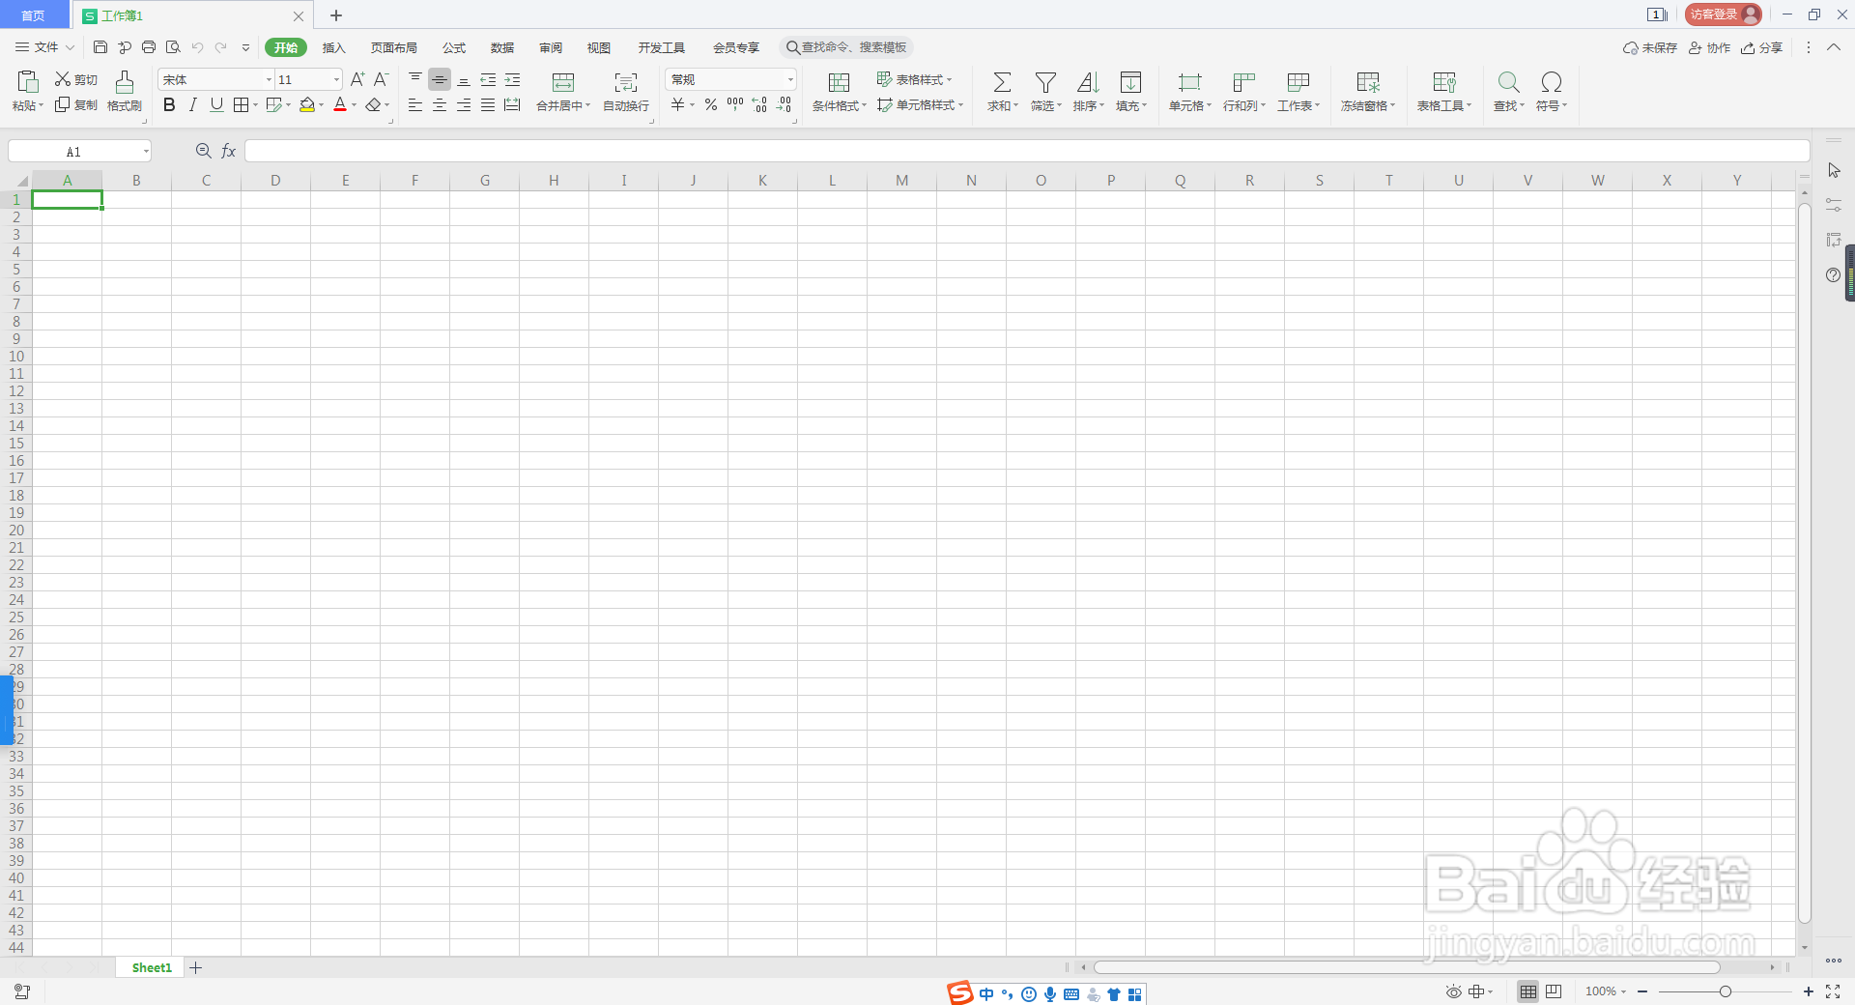This screenshot has height=1005, width=1855.
Task: Click the Symbol (符号) omega icon
Action: tap(1552, 82)
